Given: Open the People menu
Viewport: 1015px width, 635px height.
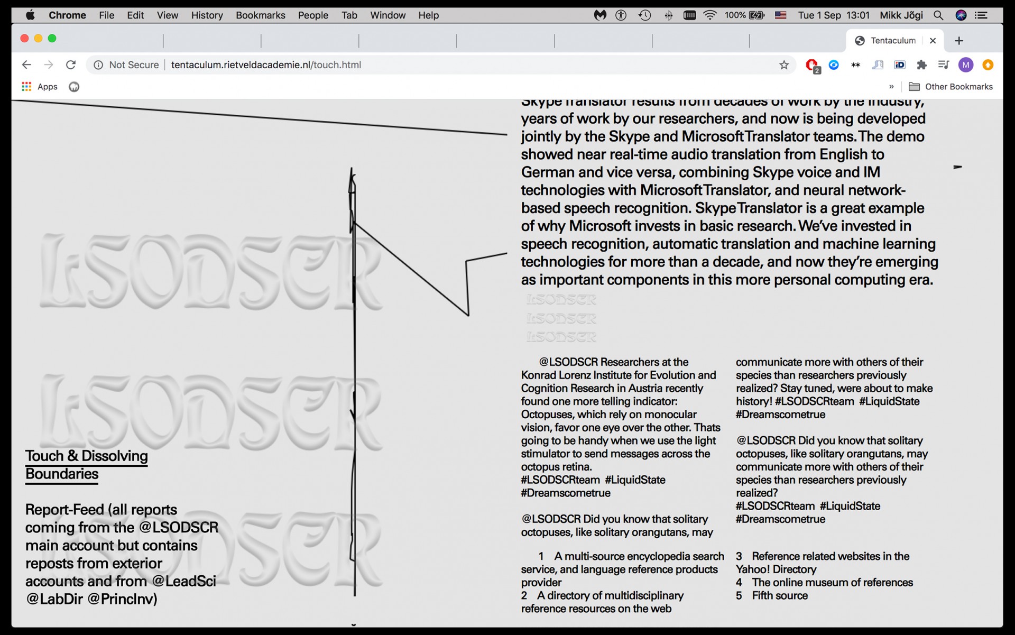Looking at the screenshot, I should pyautogui.click(x=313, y=15).
